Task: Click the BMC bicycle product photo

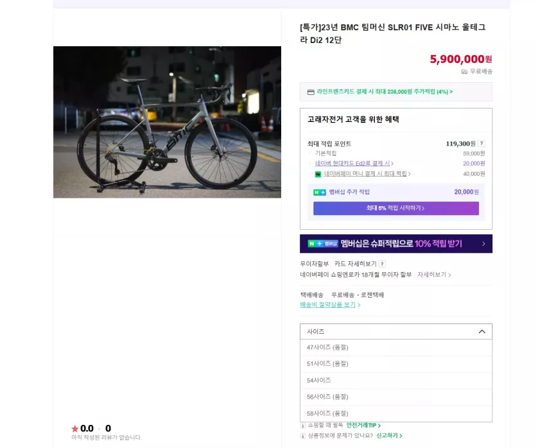Action: pyautogui.click(x=167, y=122)
